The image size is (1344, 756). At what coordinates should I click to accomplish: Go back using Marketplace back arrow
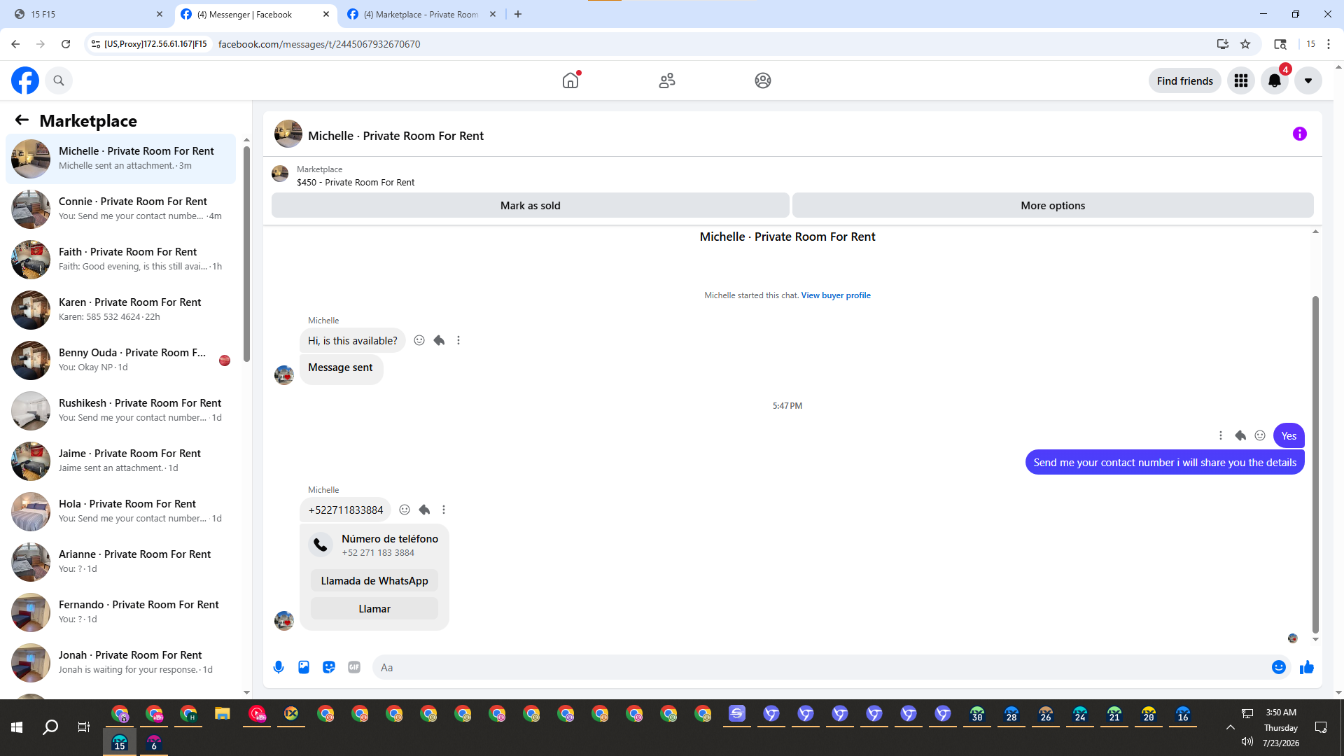pyautogui.click(x=22, y=120)
